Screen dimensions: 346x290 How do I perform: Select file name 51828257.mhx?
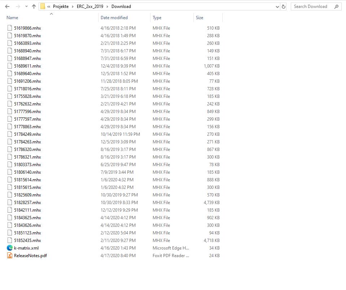(27, 203)
